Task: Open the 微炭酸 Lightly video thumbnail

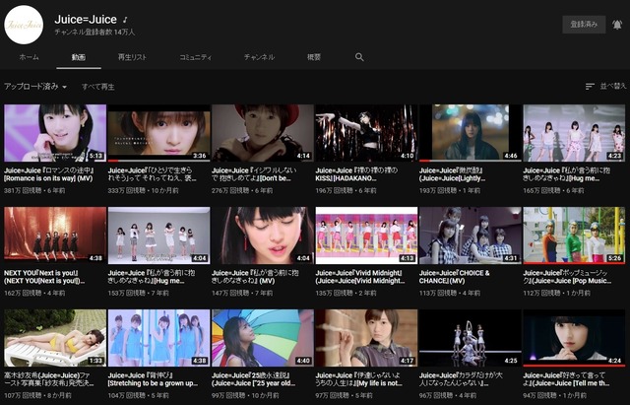Action: [471, 133]
